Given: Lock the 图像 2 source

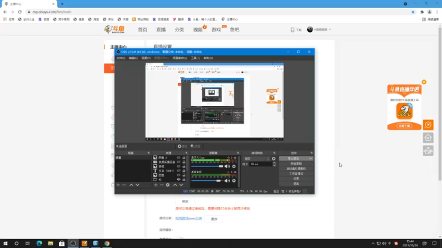Looking at the screenshot, I should [x=184, y=158].
